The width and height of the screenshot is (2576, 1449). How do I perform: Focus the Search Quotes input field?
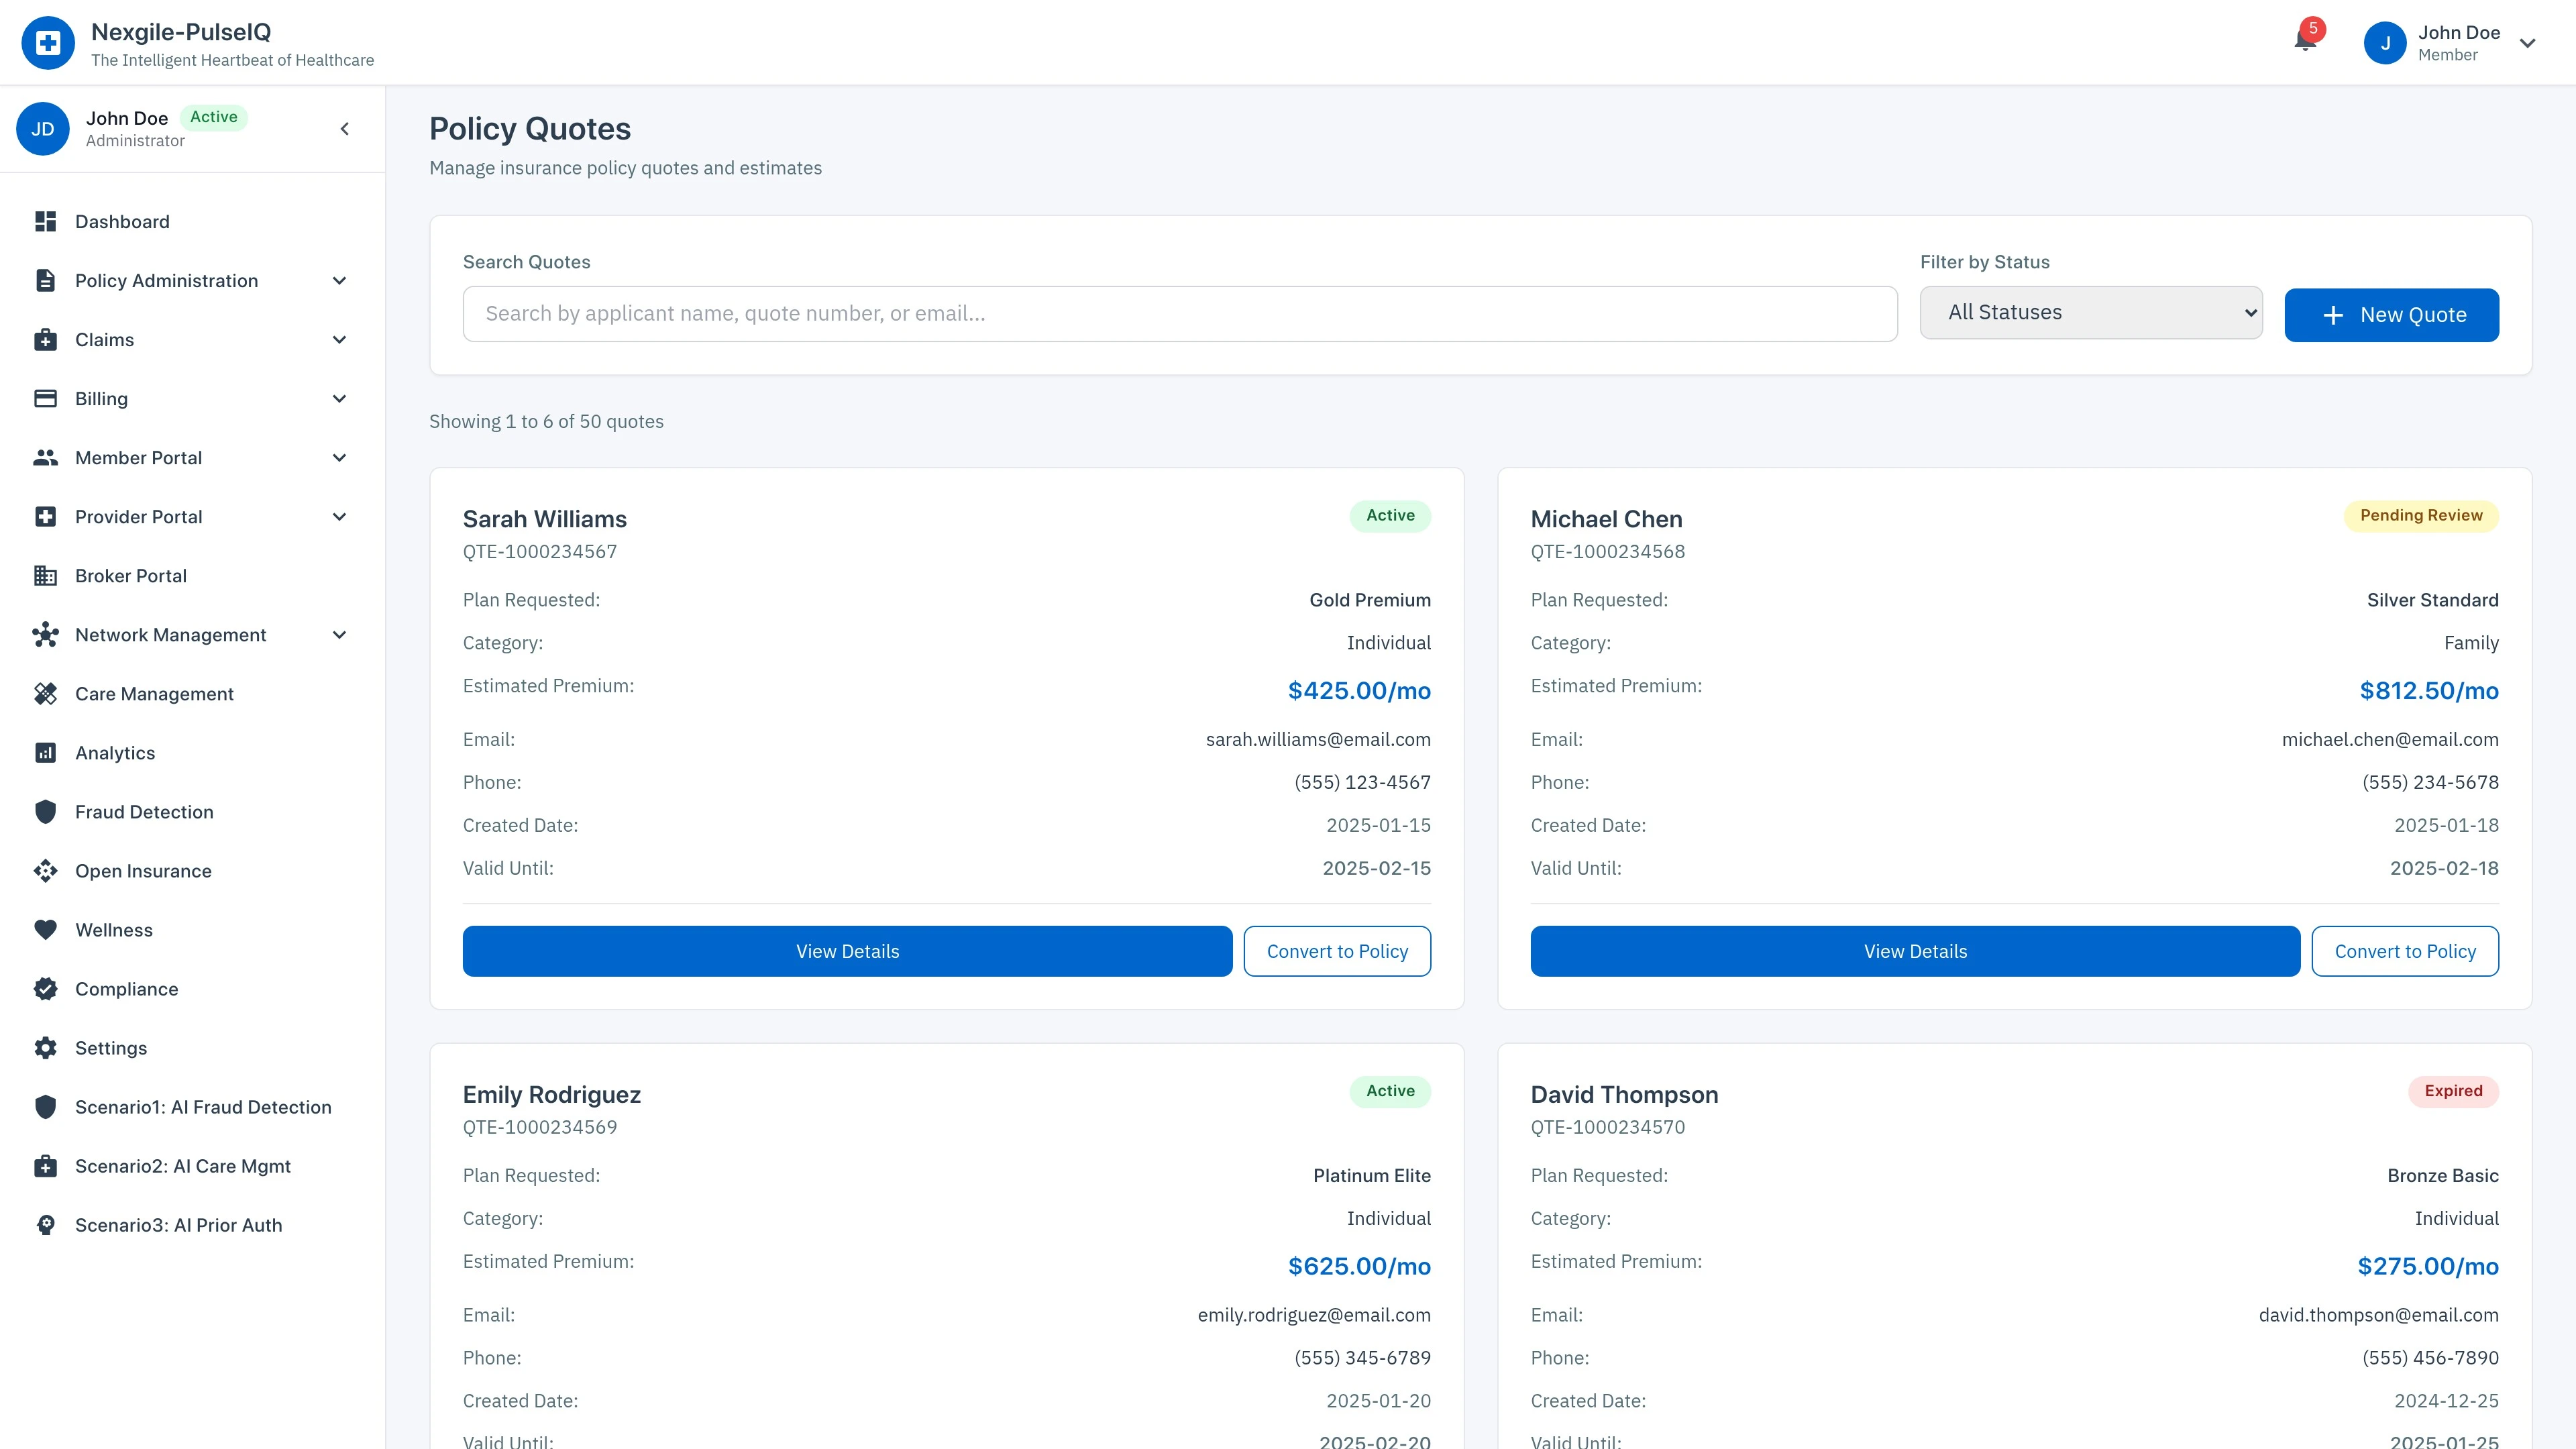tap(1179, 314)
